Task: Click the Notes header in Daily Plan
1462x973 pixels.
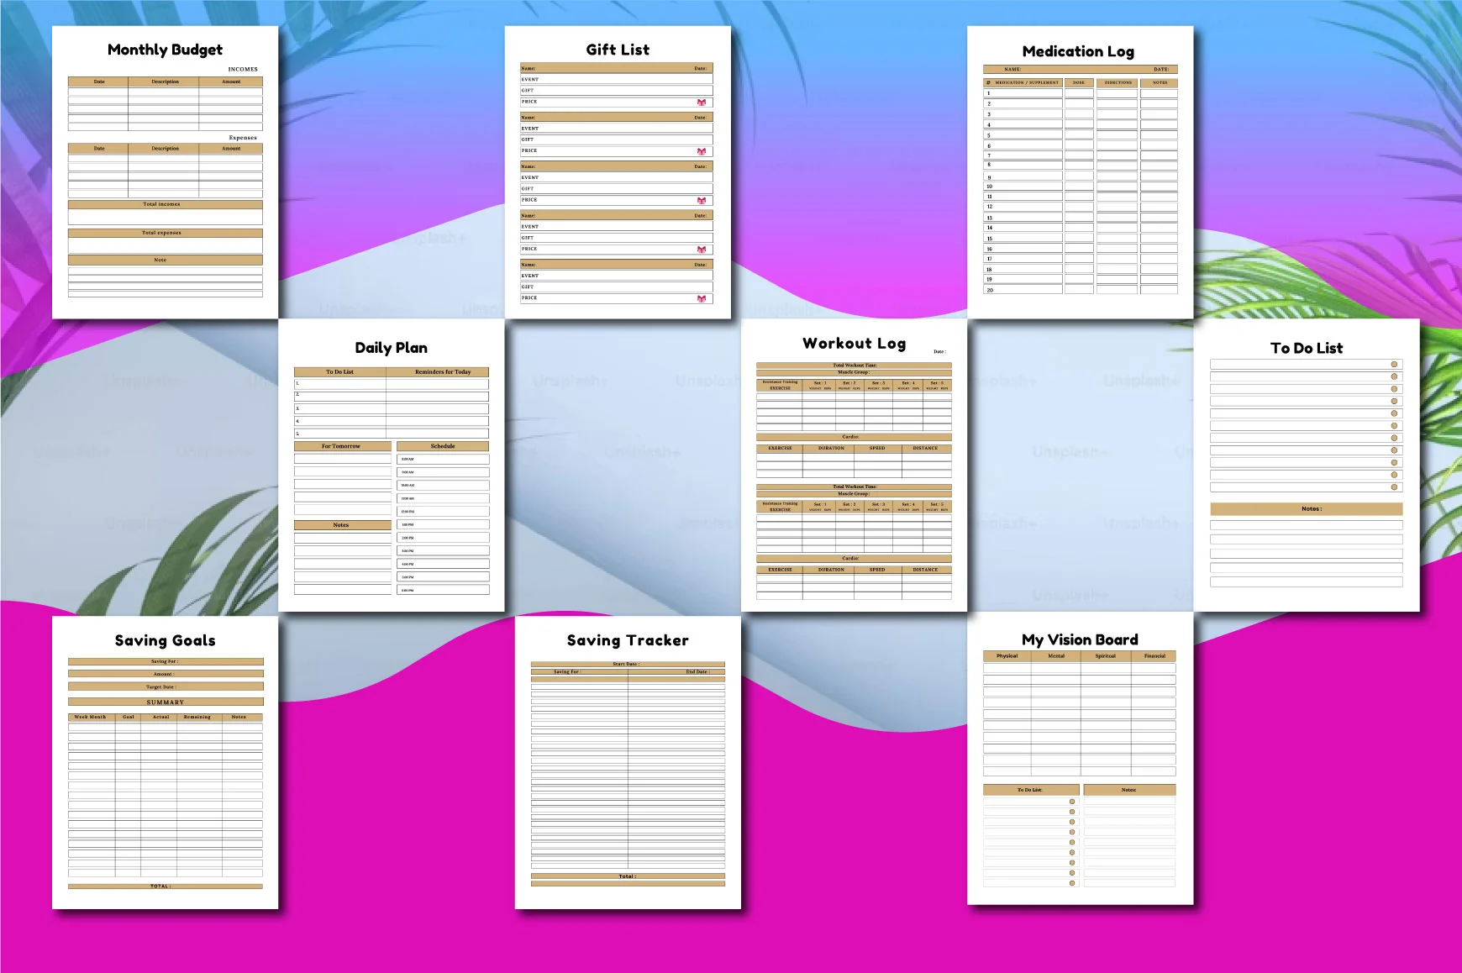Action: tap(342, 525)
